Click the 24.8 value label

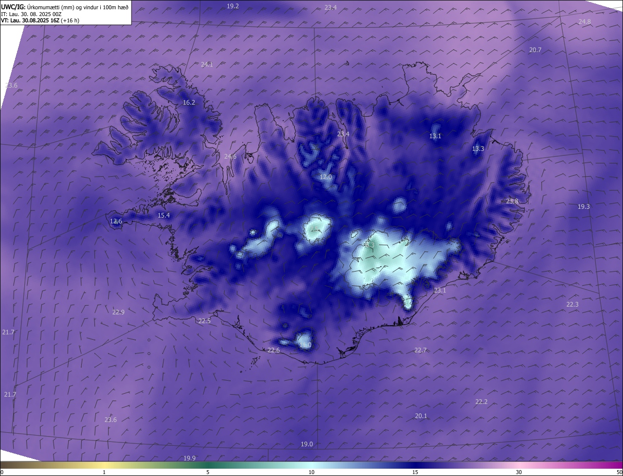[585, 21]
